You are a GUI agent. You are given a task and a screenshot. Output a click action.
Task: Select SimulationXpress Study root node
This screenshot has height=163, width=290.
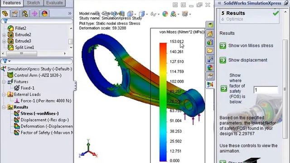[39, 69]
